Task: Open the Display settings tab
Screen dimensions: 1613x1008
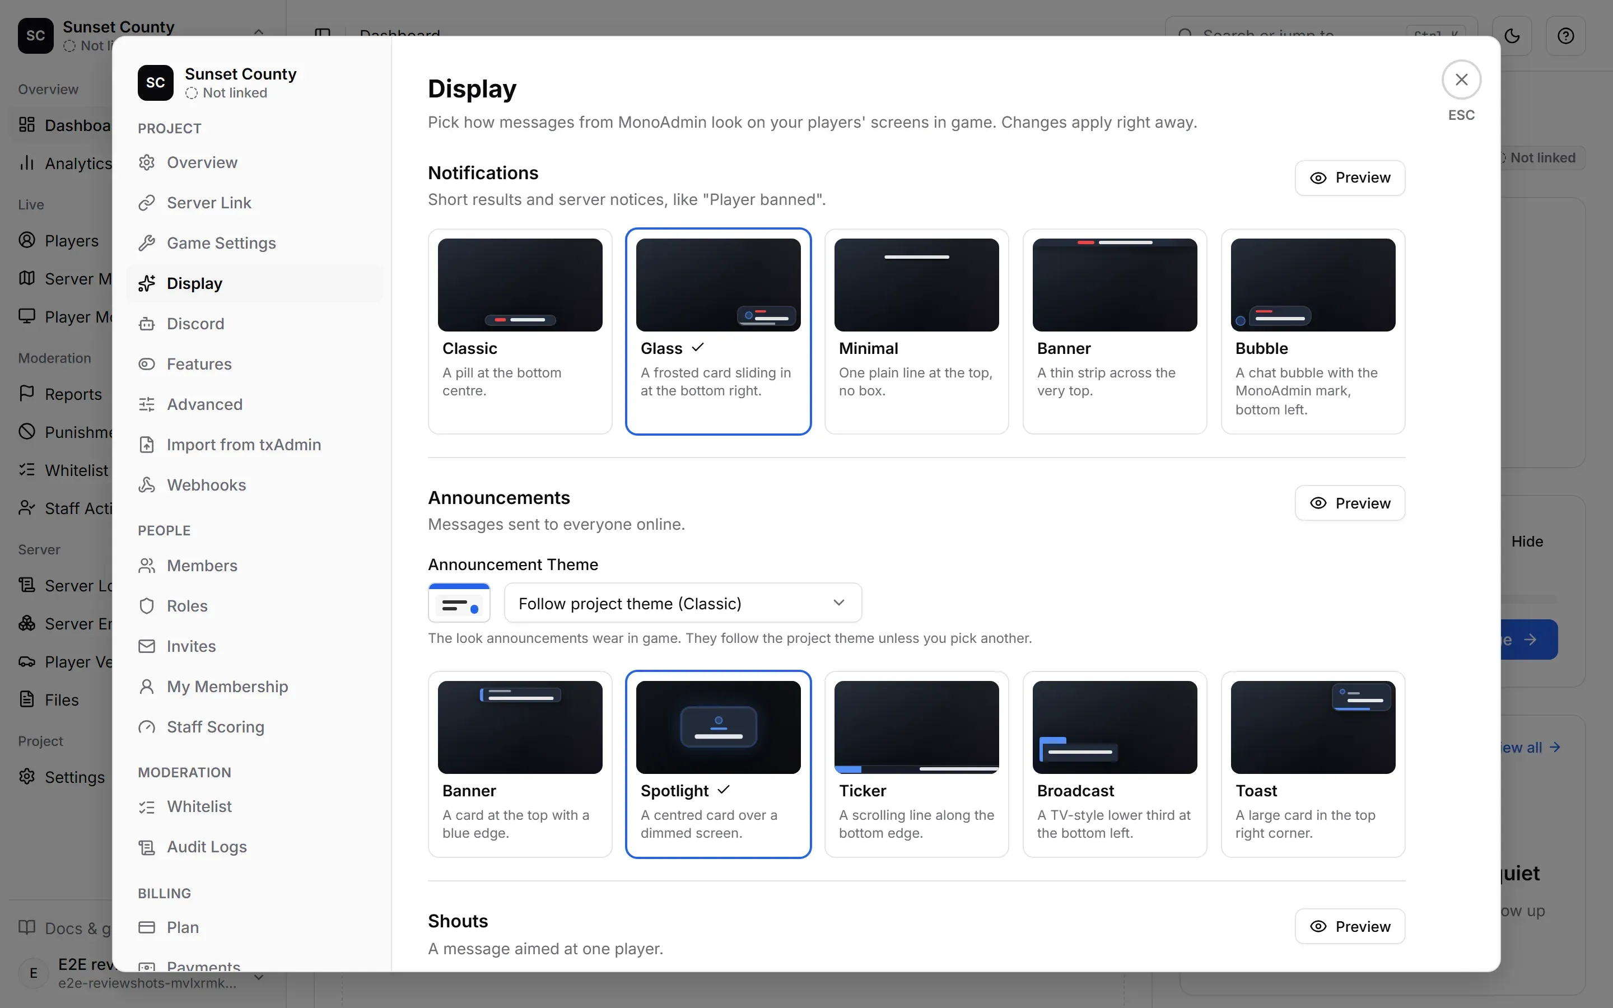Action: 255,283
